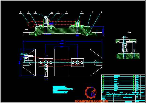Click part callout number 6
Image resolution: width=146 pixels, height=103 pixels.
pyautogui.click(x=66, y=12)
